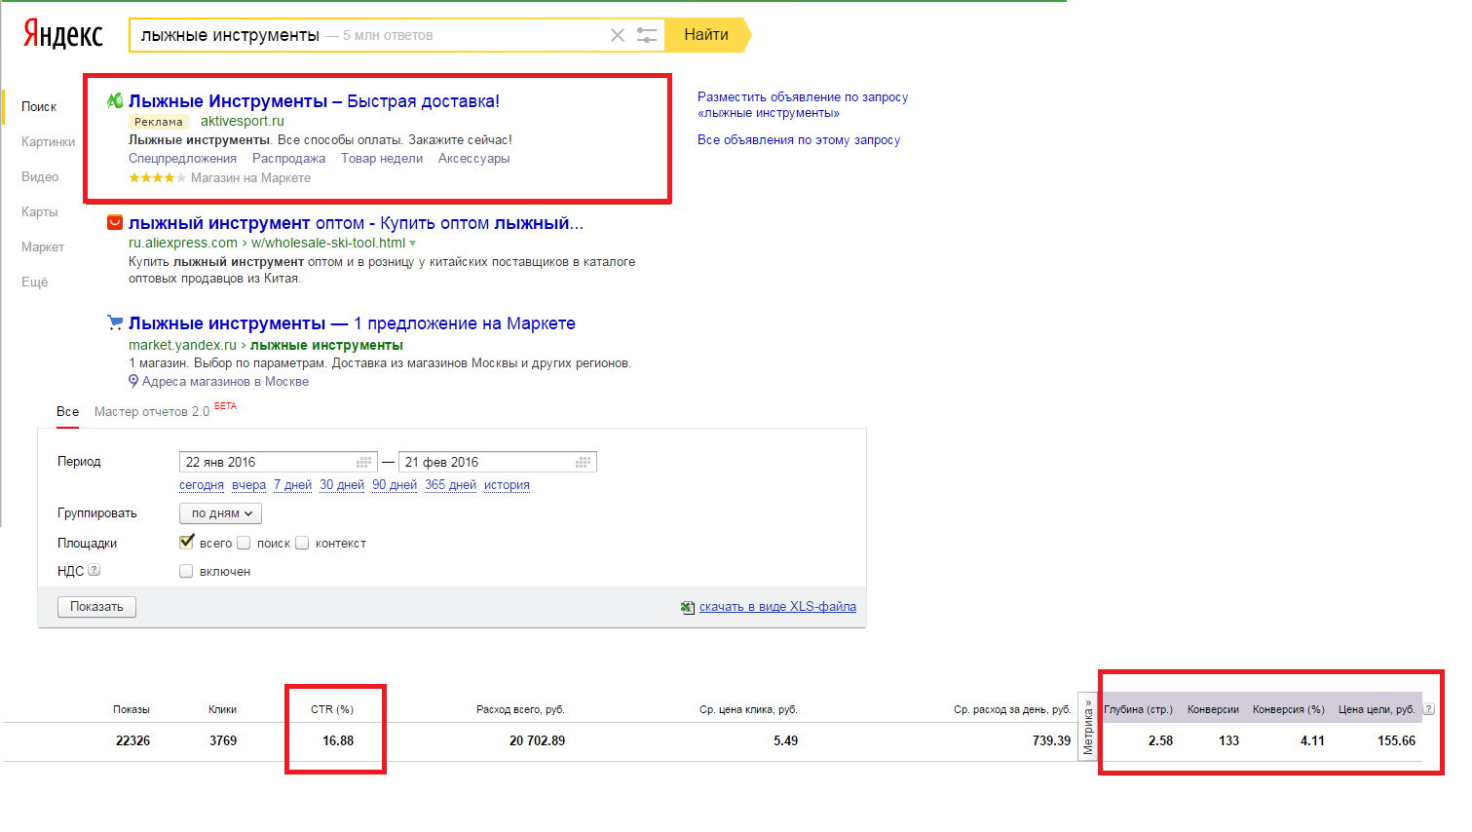Click the XLS file icon

click(688, 607)
